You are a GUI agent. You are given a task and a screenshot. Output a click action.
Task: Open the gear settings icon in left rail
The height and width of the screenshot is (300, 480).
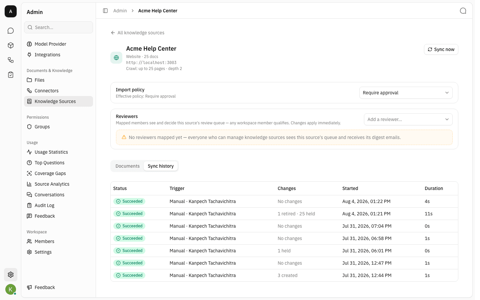pyautogui.click(x=11, y=275)
